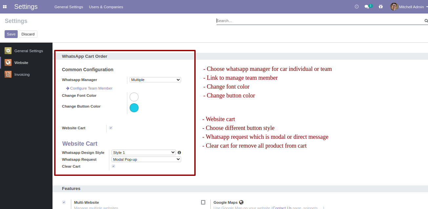Click the purple Website Cart heading
Image resolution: width=428 pixels, height=209 pixels.
click(80, 144)
